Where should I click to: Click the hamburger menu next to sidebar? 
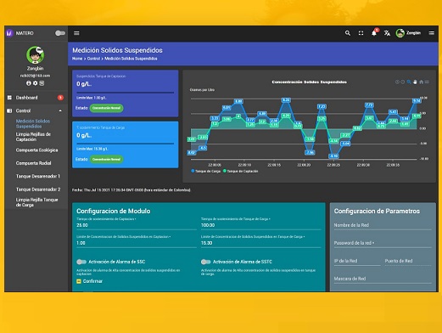coord(76,33)
